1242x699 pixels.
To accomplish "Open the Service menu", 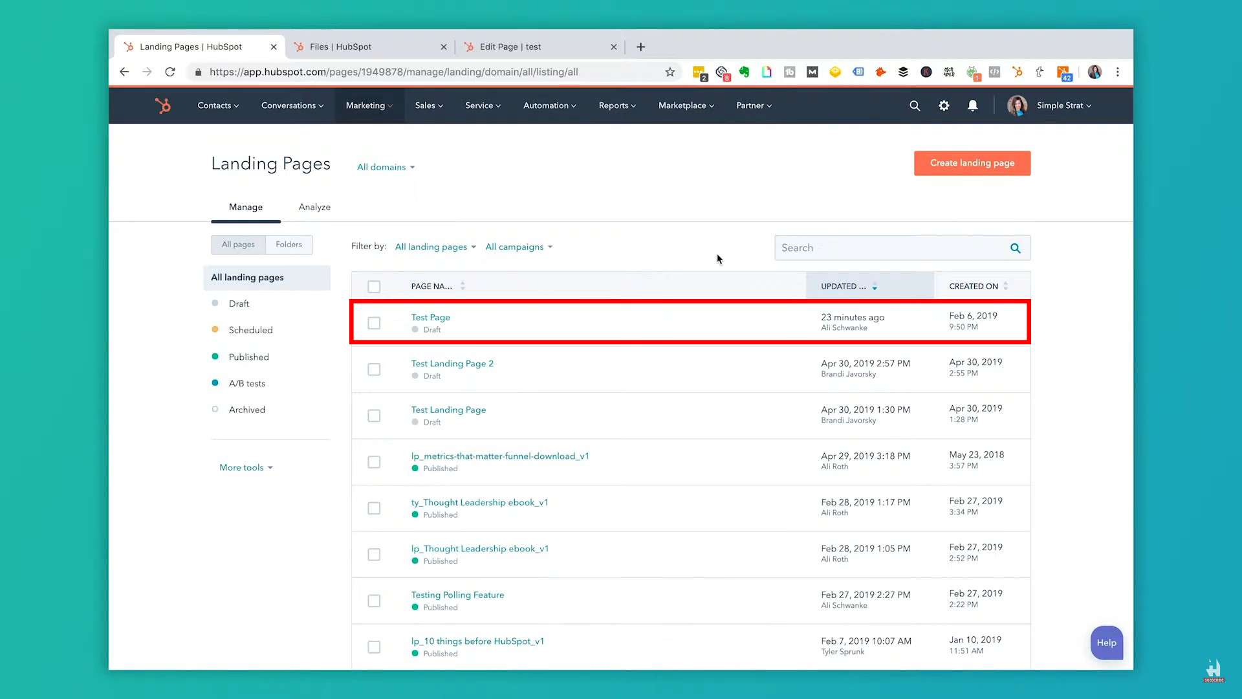I will [x=483, y=105].
